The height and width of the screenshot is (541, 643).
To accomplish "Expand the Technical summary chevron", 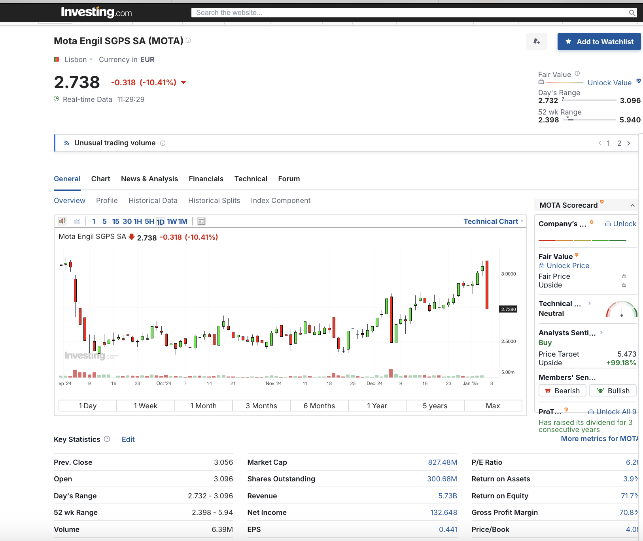I will [x=590, y=303].
